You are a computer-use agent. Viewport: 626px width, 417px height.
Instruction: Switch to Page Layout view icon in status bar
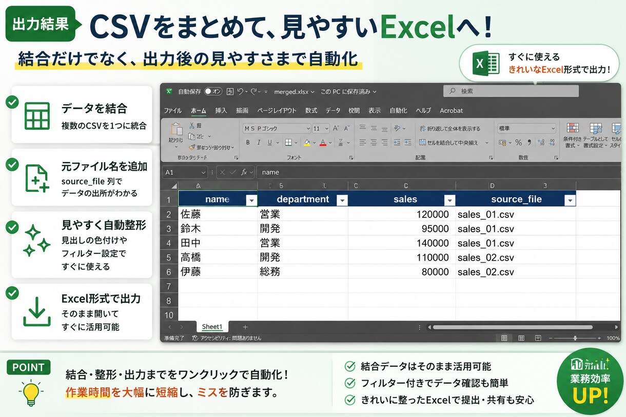click(521, 338)
